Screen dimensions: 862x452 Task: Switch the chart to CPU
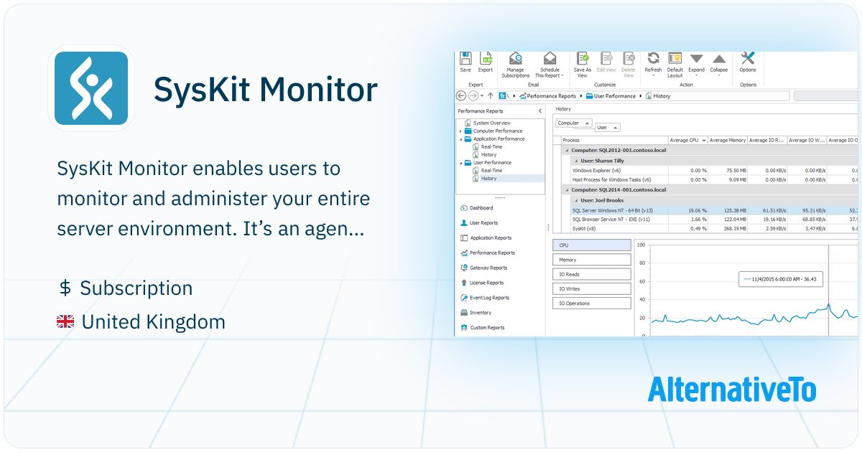click(592, 245)
